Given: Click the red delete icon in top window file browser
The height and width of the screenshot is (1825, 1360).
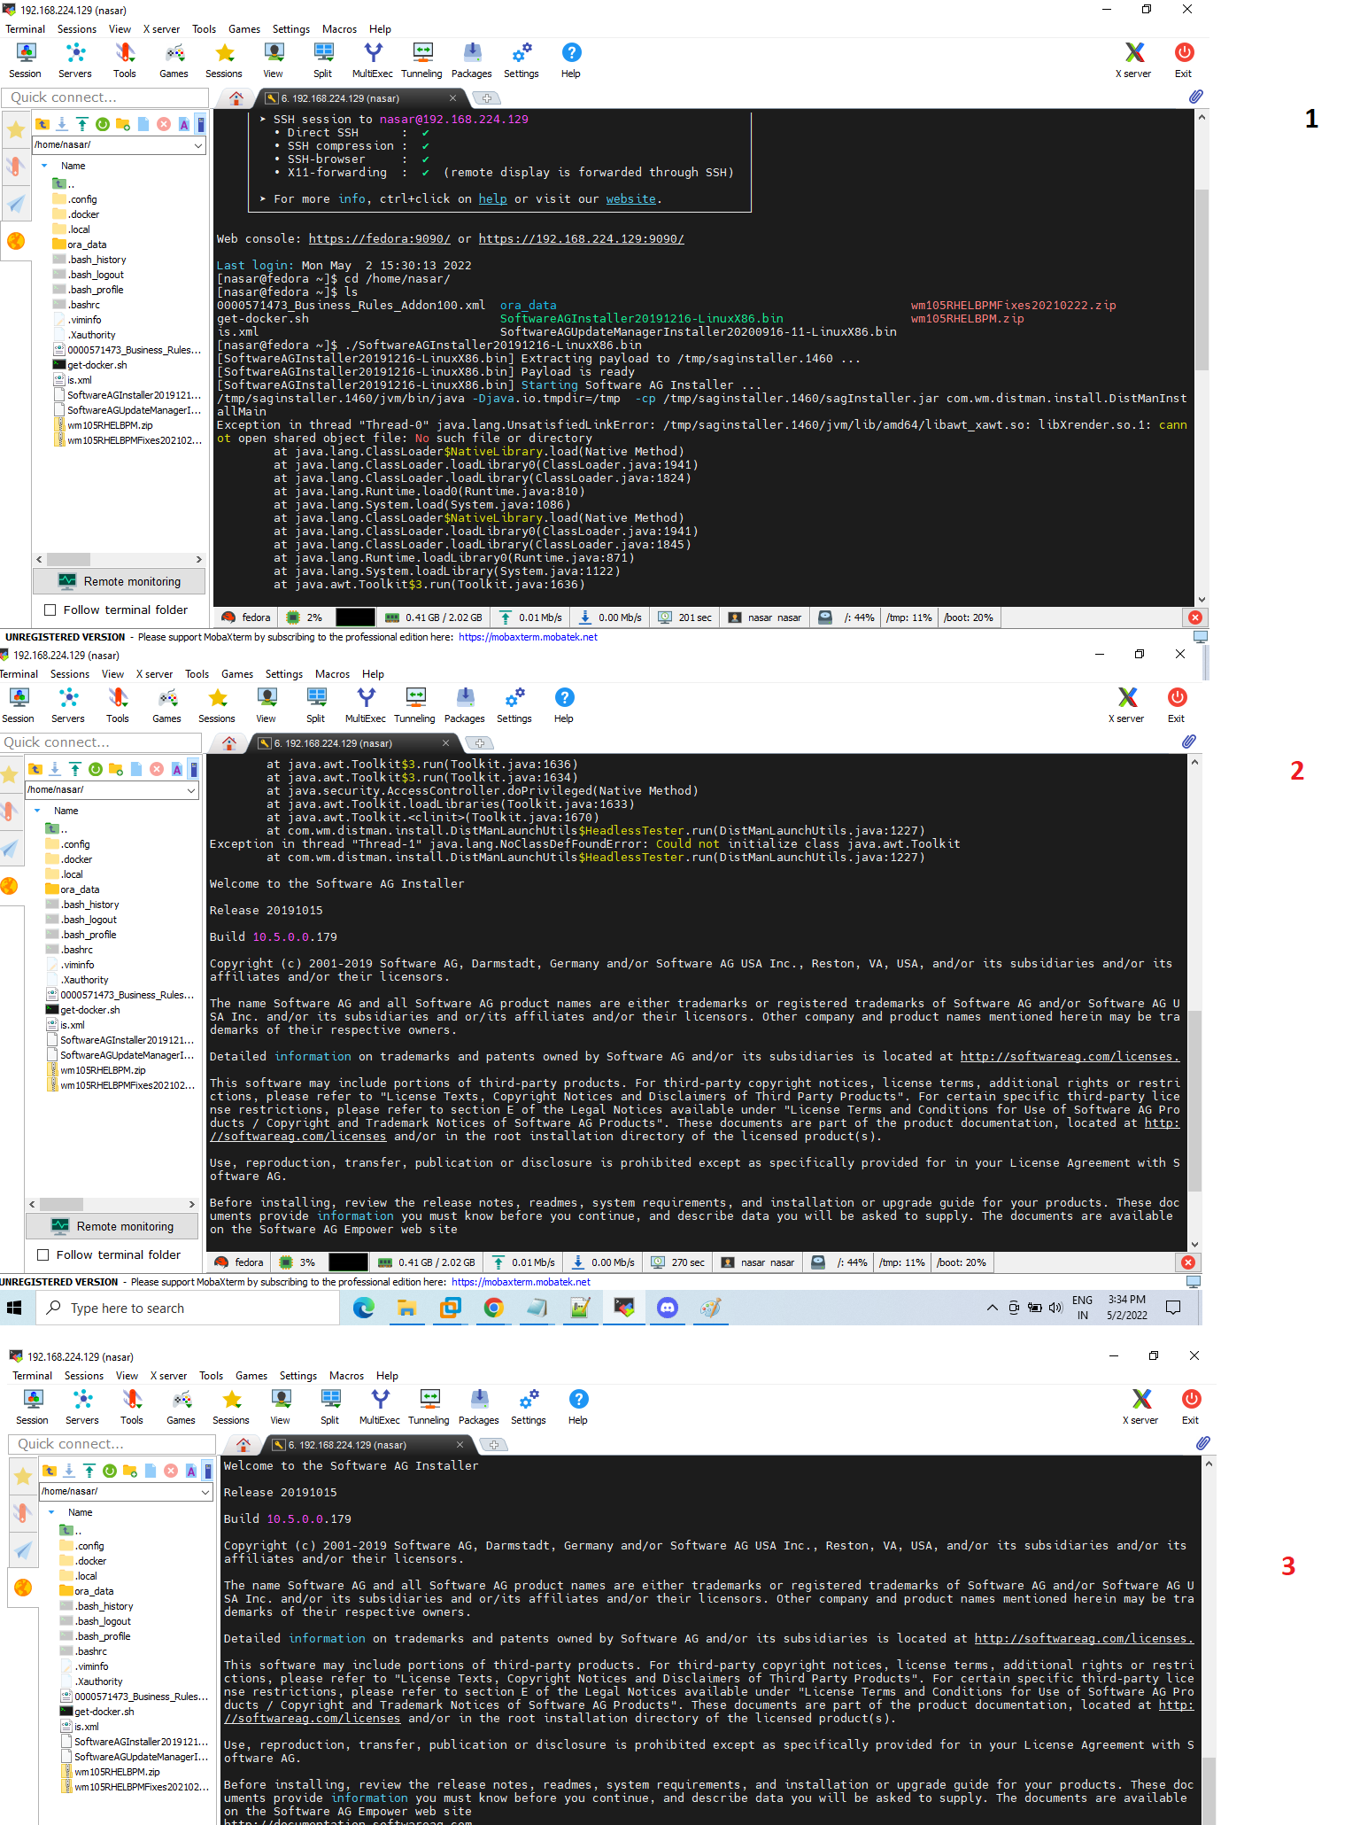Looking at the screenshot, I should click(x=164, y=124).
